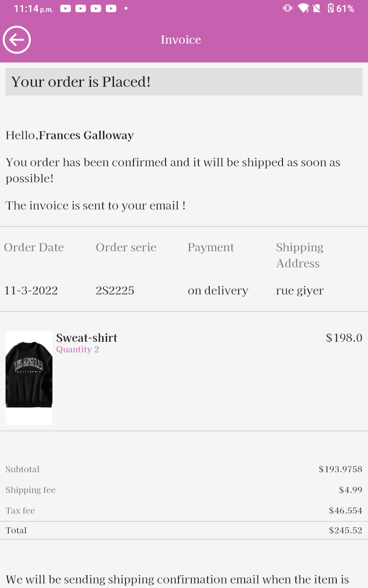Tap the Wi-Fi status icon
The image size is (368, 588).
[x=303, y=8]
